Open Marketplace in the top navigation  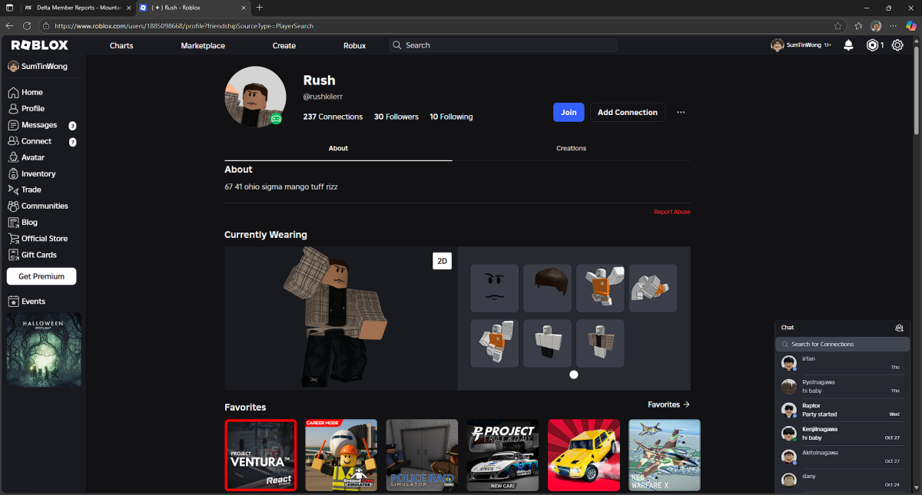click(203, 45)
